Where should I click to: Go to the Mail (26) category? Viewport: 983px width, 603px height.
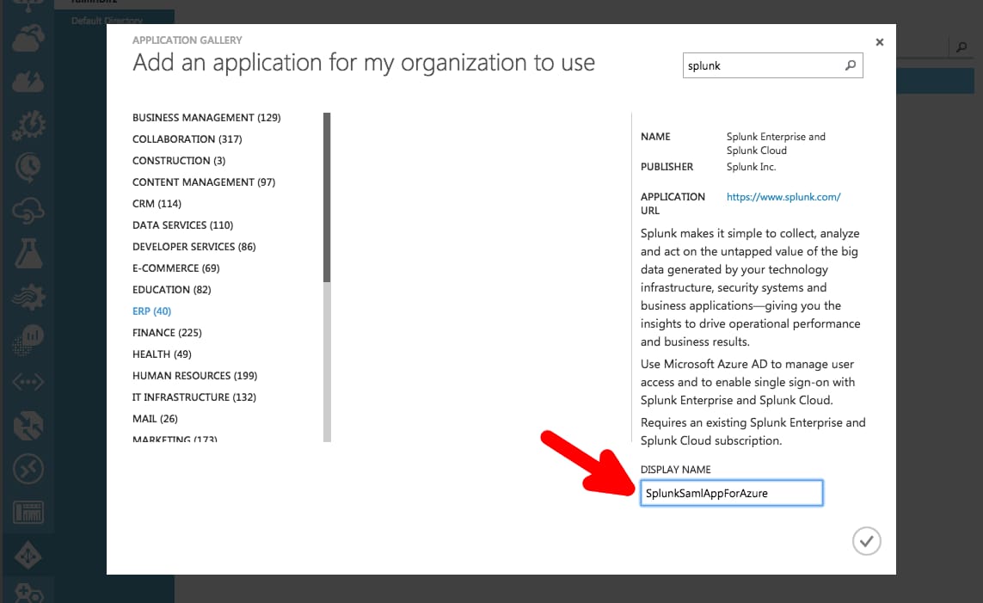pyautogui.click(x=155, y=418)
